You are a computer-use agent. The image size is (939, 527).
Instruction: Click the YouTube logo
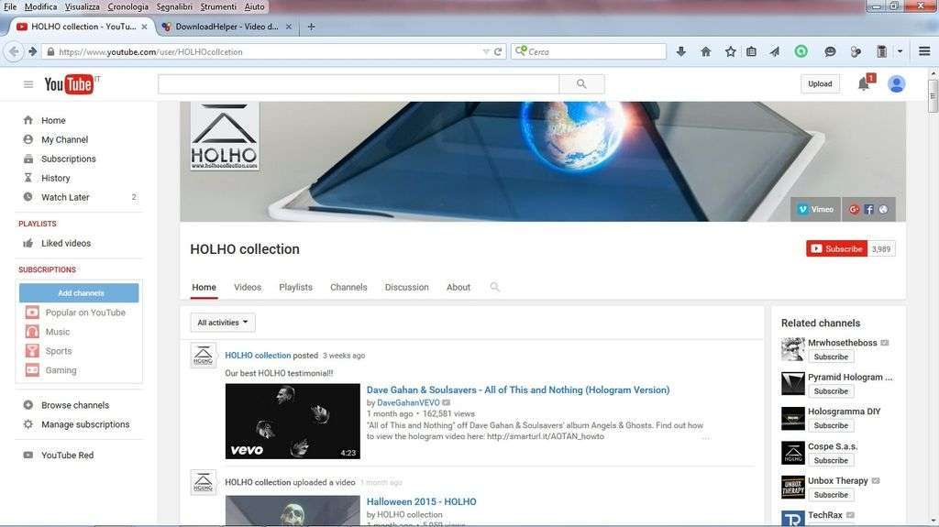[x=69, y=84]
